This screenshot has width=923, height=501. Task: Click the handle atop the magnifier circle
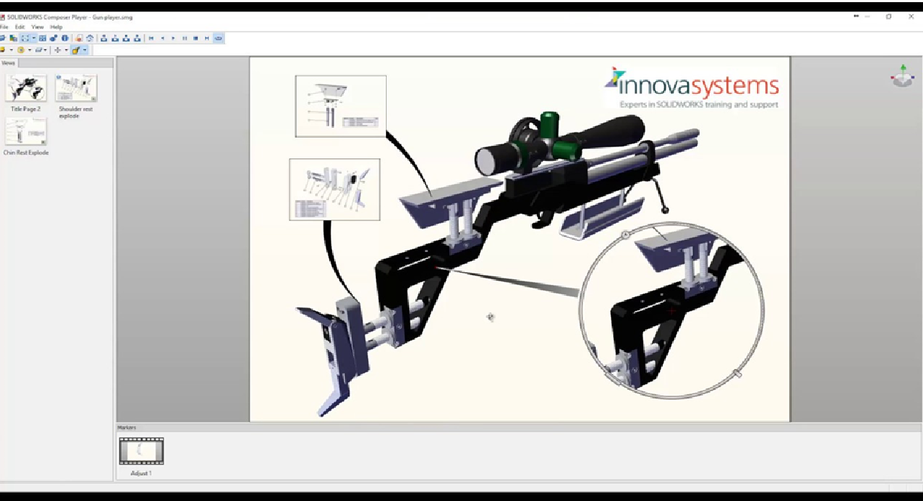tap(625, 234)
